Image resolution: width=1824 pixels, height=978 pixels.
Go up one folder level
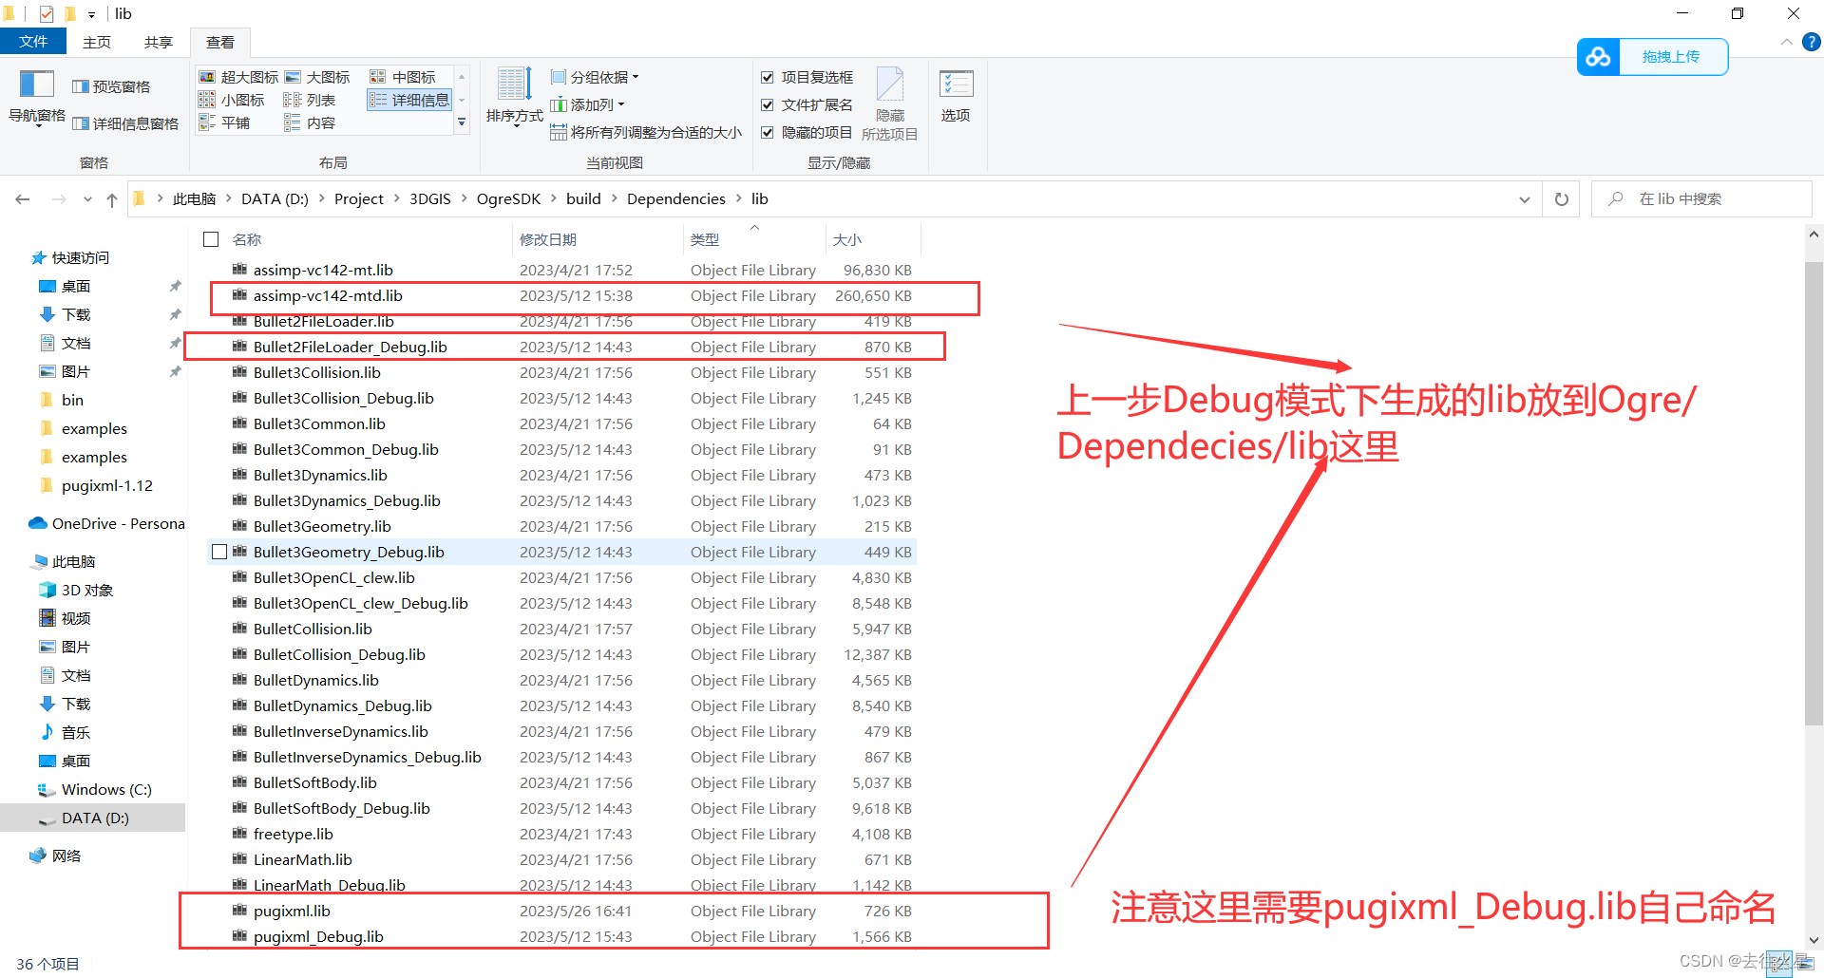(x=112, y=199)
